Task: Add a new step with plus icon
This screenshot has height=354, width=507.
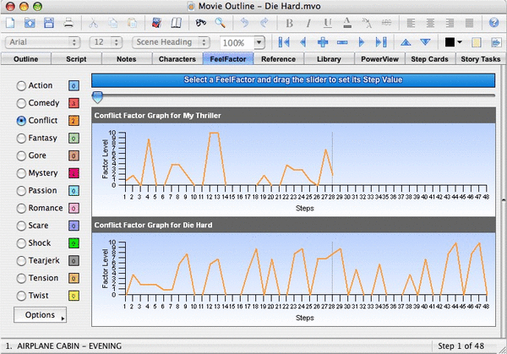Action: (x=323, y=41)
